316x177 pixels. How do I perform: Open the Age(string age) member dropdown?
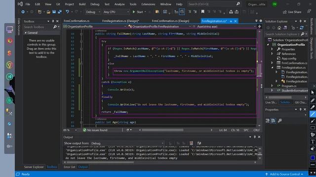224,27
